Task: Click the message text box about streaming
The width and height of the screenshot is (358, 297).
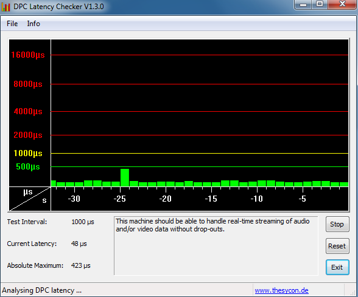Action: (x=216, y=246)
